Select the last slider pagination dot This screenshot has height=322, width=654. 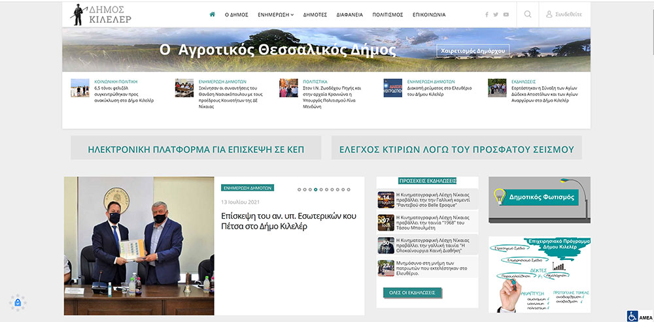pyautogui.click(x=349, y=189)
